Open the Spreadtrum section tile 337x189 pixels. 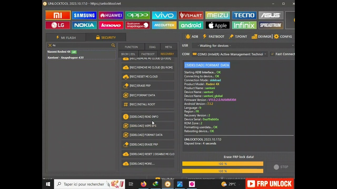click(x=271, y=25)
